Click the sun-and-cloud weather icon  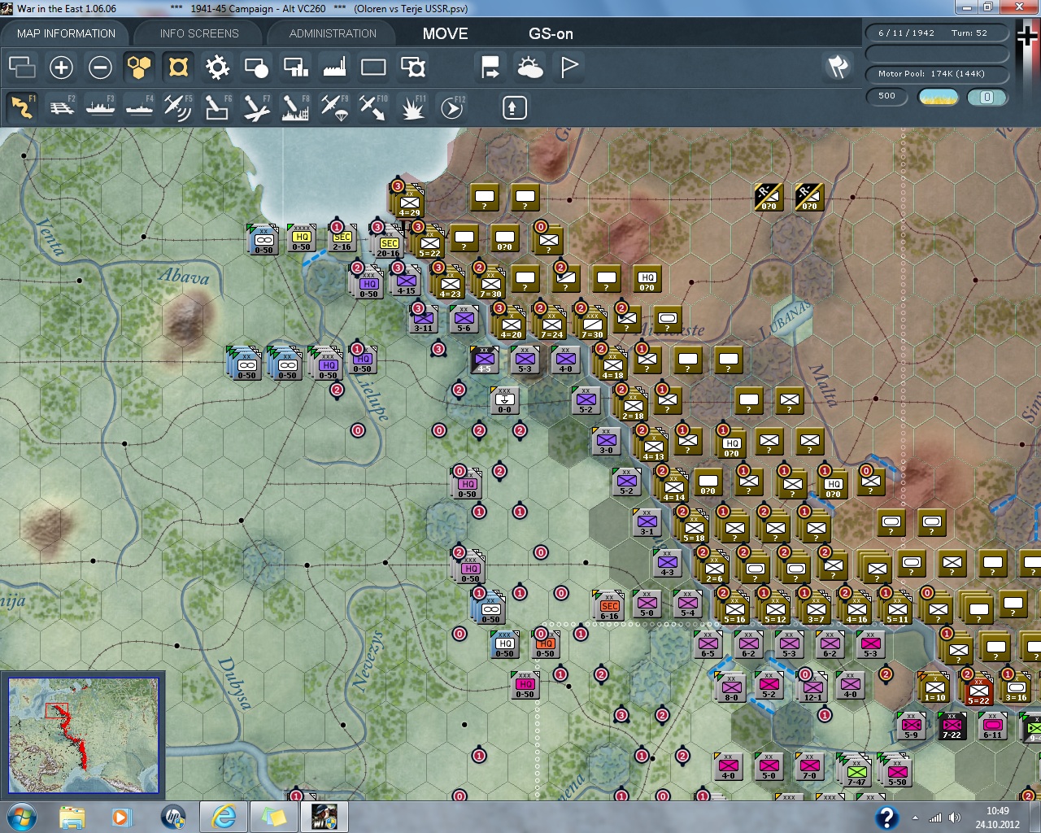click(x=529, y=67)
